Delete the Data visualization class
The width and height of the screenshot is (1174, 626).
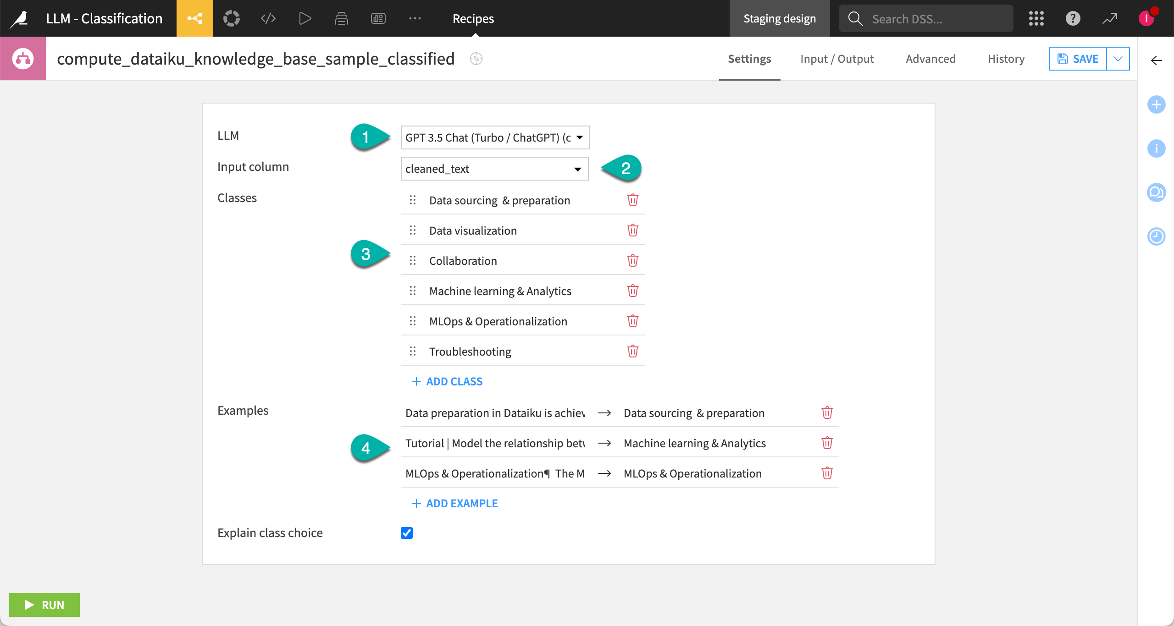632,231
